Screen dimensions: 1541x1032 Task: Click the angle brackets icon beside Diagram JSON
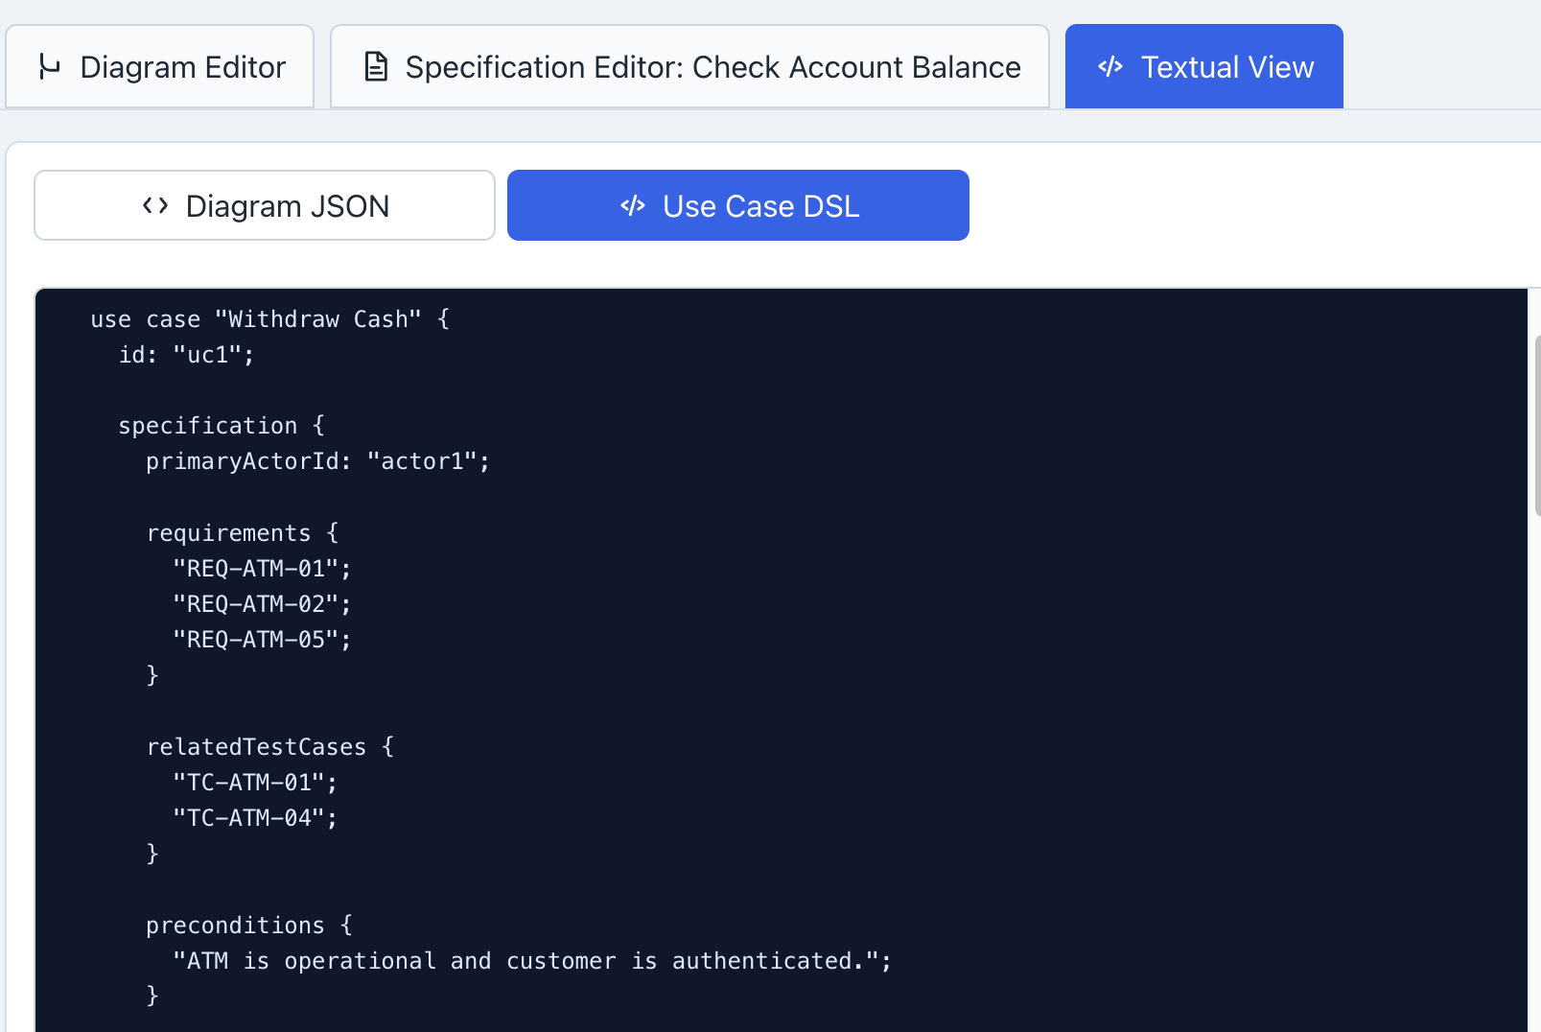(x=155, y=205)
